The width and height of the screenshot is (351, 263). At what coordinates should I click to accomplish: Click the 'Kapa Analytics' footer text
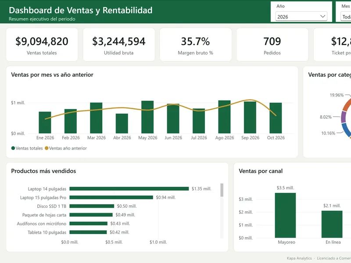299,258
